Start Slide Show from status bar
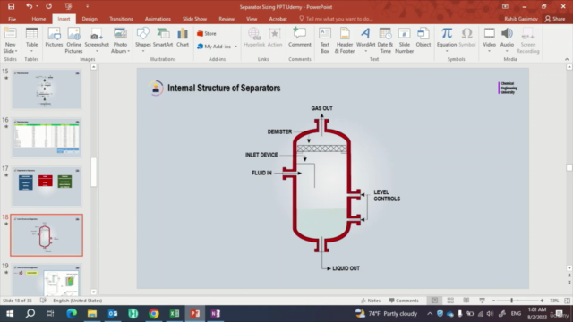Viewport: 573px width, 322px height. point(482,301)
